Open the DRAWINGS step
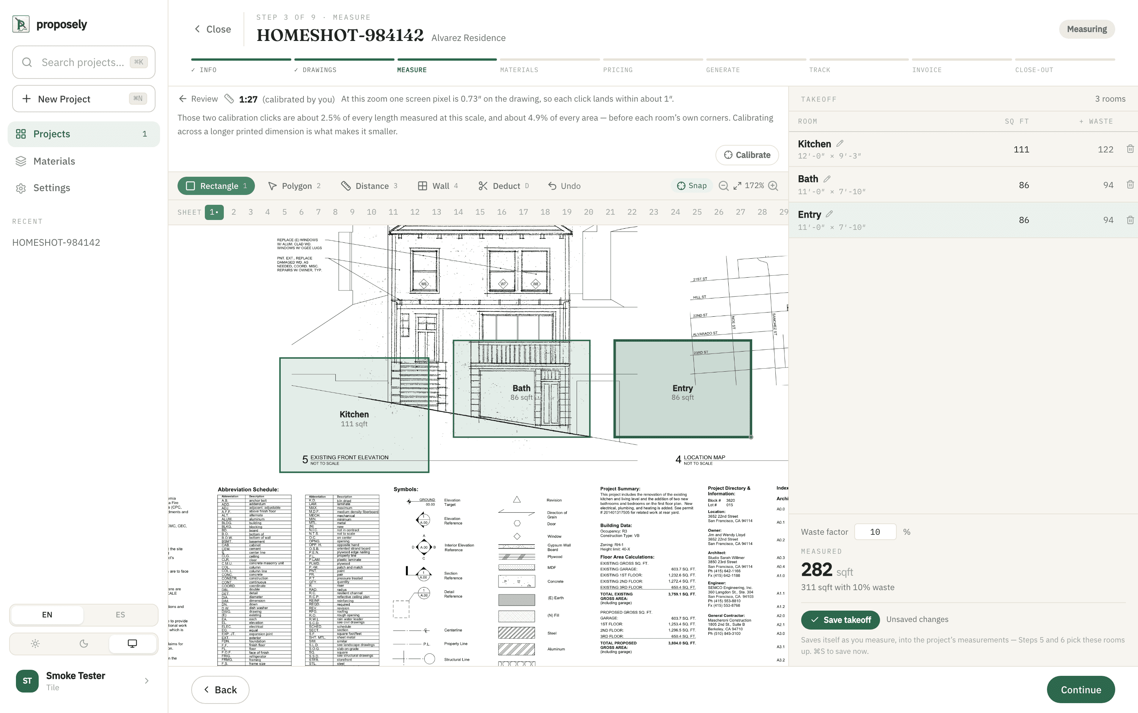The height and width of the screenshot is (713, 1138). point(344,66)
